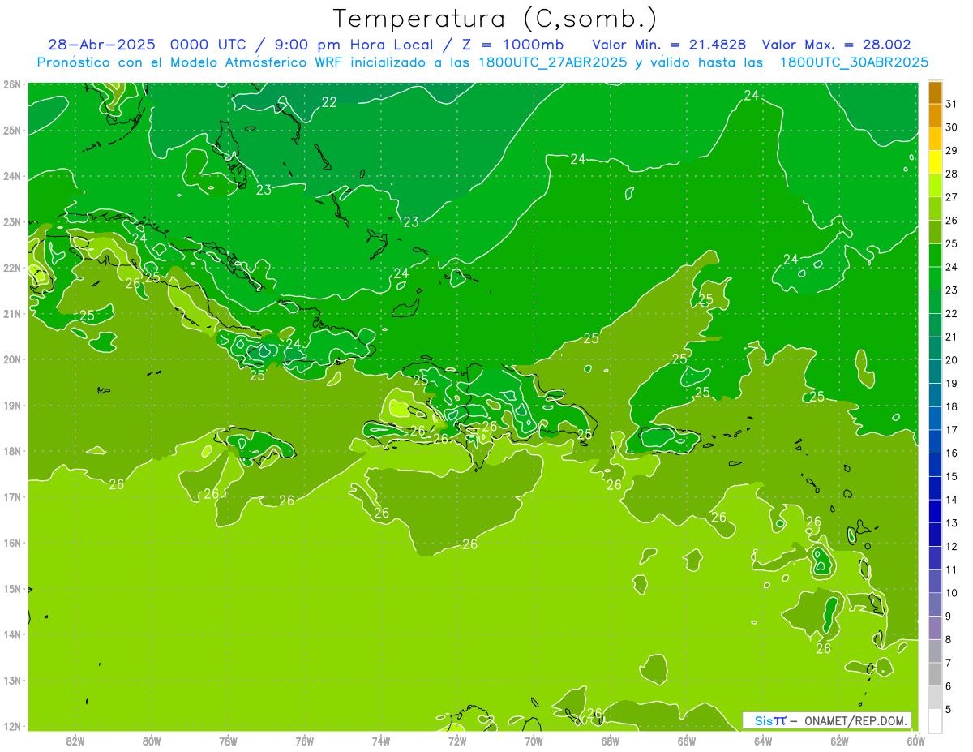Click the "Valor Max. = 28.002" text
Screen dimensions: 973x752
click(837, 45)
